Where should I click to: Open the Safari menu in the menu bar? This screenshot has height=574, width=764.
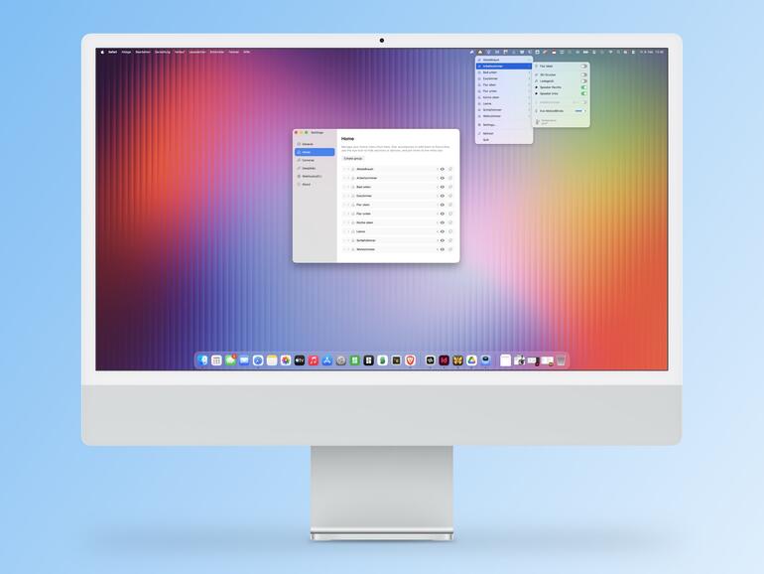[x=112, y=52]
